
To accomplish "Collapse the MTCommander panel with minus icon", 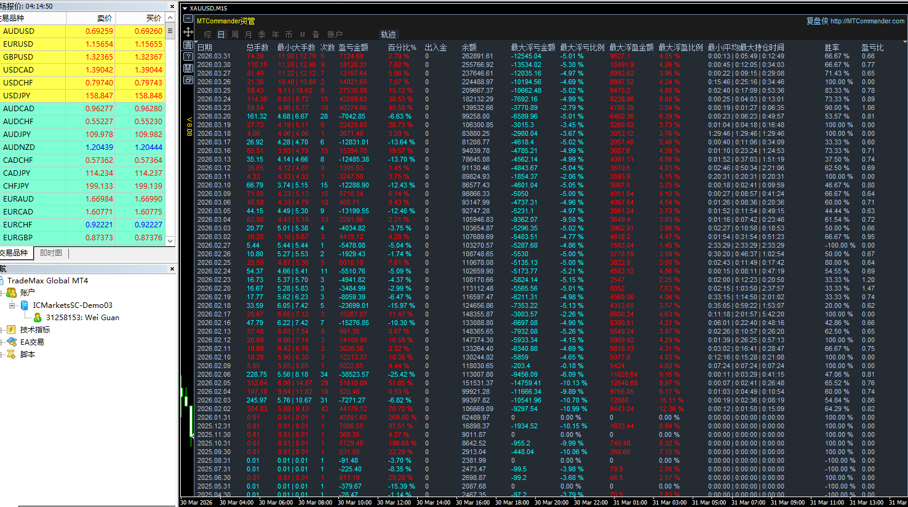I will tap(188, 19).
